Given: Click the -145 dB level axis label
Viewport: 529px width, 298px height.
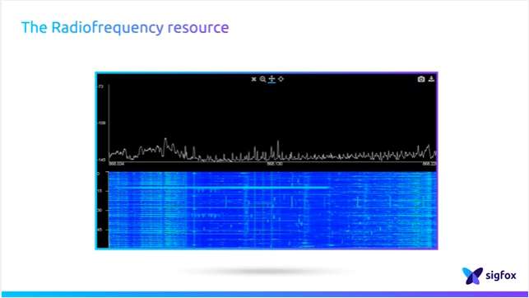Looking at the screenshot, I should (101, 160).
